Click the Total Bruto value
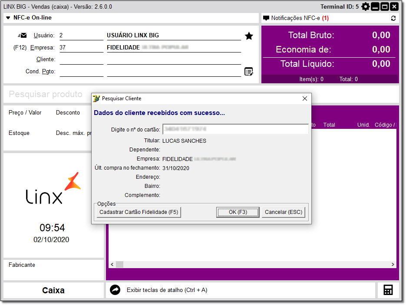The image size is (406, 305). point(381,35)
